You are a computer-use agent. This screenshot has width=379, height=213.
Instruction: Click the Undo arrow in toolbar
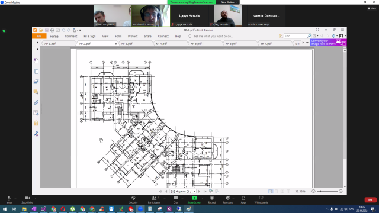click(63, 30)
